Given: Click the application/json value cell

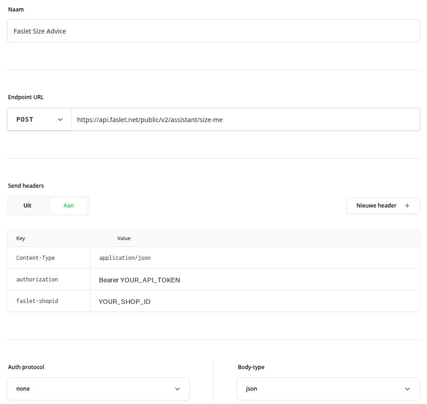Looking at the screenshot, I should [255, 258].
